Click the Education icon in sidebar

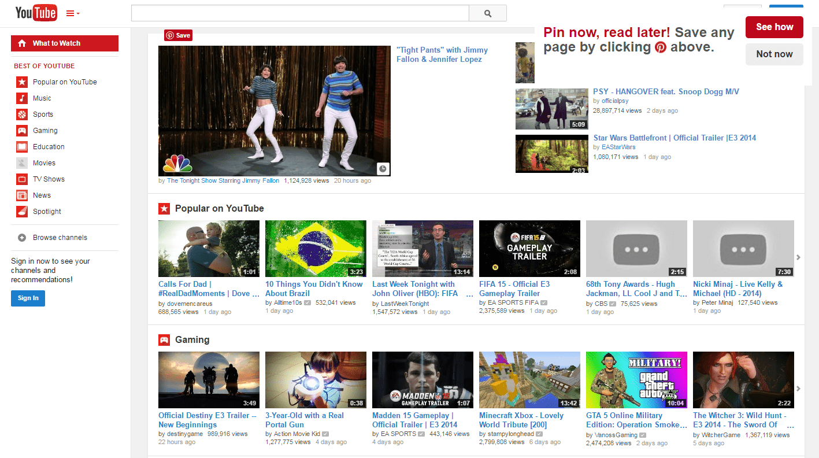[22, 147]
